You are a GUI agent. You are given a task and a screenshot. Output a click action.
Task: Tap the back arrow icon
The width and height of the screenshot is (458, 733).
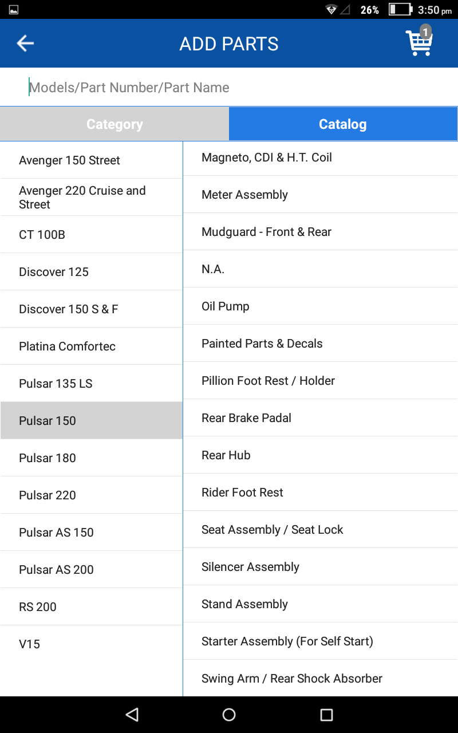[x=25, y=44]
